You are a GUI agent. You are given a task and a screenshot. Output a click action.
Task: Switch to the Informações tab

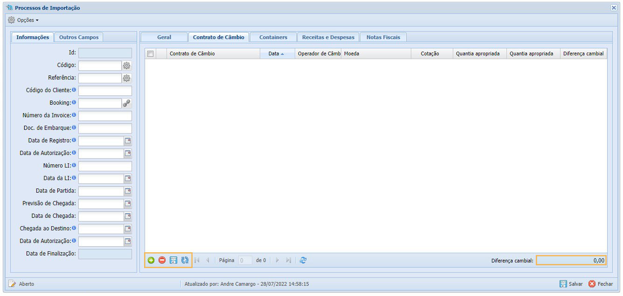pos(32,37)
